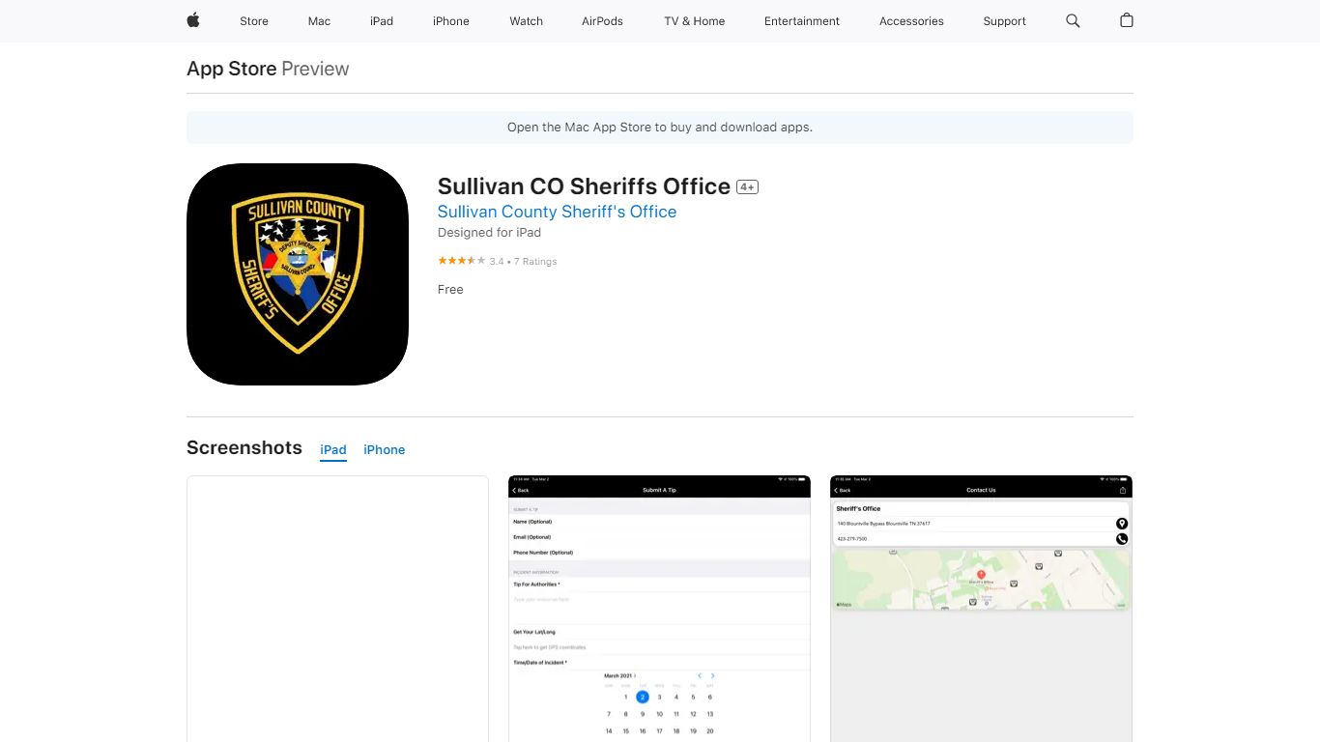Click the Open the Mac App Store banner
This screenshot has height=742, width=1320.
(x=660, y=128)
